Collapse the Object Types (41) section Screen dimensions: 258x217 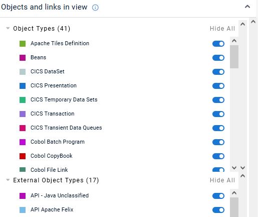point(8,28)
